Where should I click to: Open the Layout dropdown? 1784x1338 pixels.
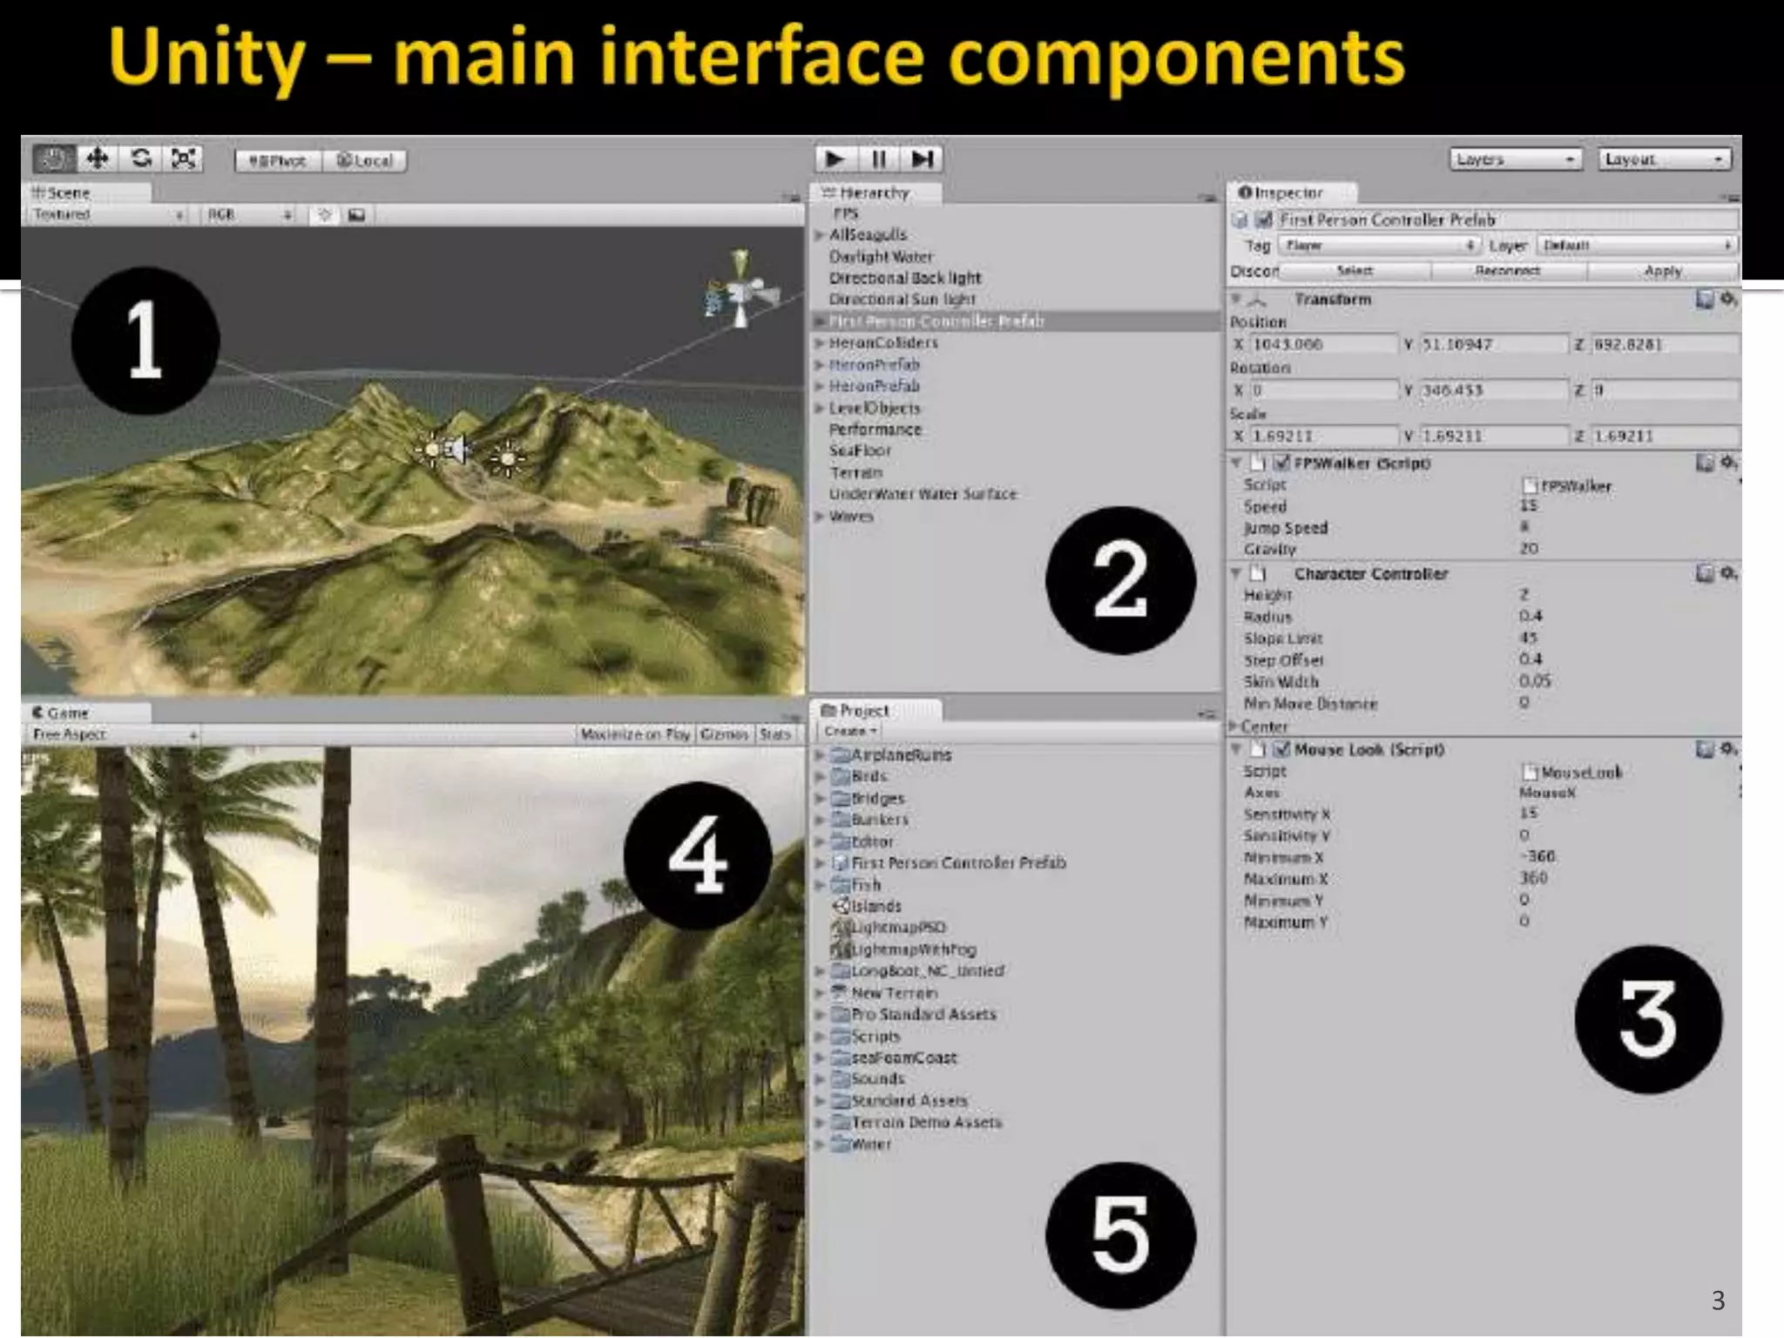pos(1664,159)
